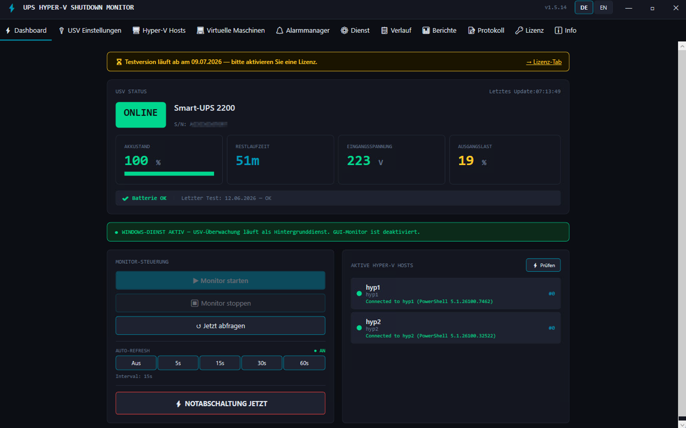Image resolution: width=686 pixels, height=428 pixels.
Task: Click the Info circle icon
Action: point(558,30)
